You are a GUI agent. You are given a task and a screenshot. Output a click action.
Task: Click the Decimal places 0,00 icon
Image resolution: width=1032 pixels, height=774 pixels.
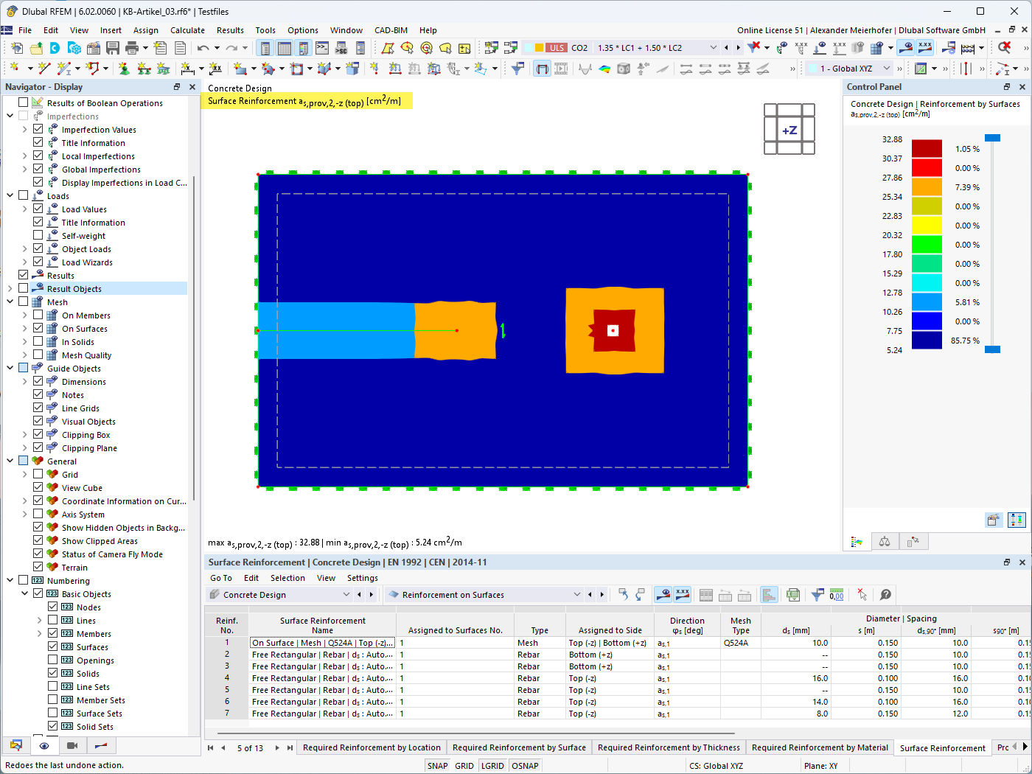pyautogui.click(x=837, y=595)
